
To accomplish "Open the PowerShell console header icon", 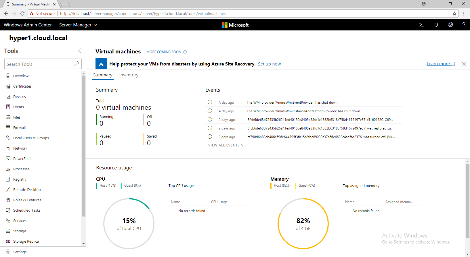I will tap(422, 25).
